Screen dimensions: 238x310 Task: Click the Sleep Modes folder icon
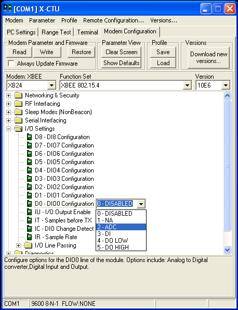[19, 112]
